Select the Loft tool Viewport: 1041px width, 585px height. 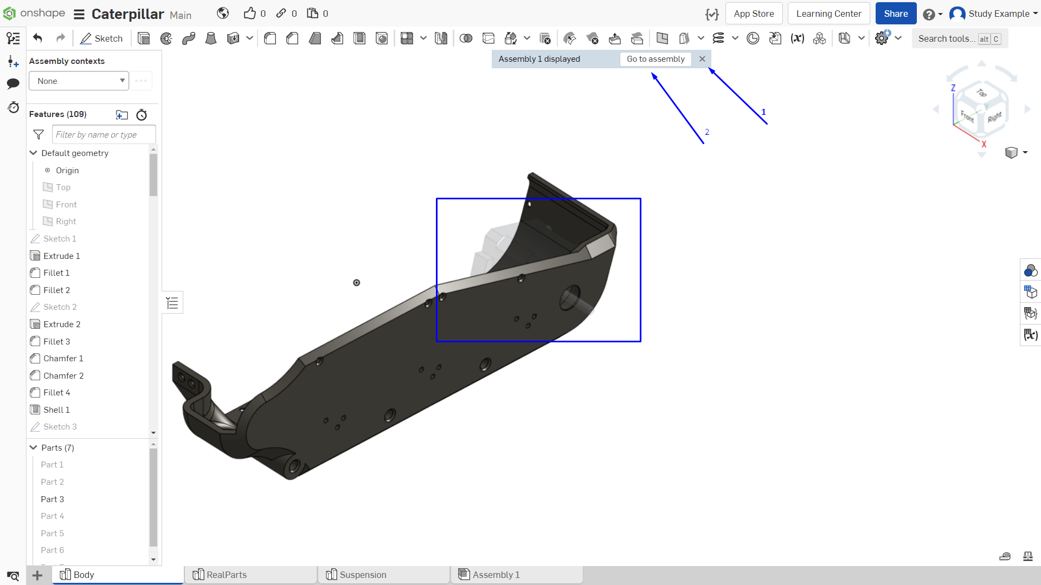click(211, 38)
